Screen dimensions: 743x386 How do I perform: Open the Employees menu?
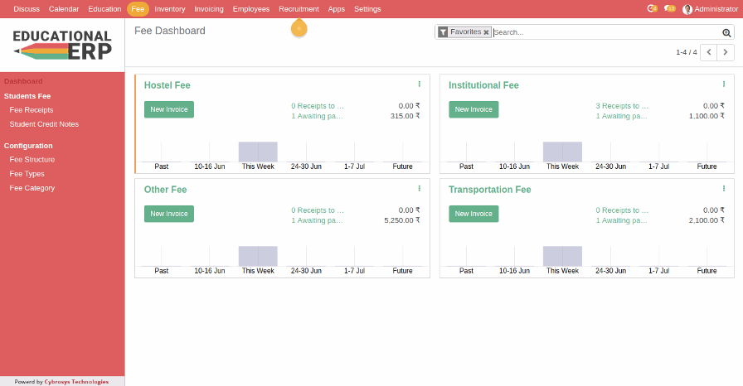point(251,9)
